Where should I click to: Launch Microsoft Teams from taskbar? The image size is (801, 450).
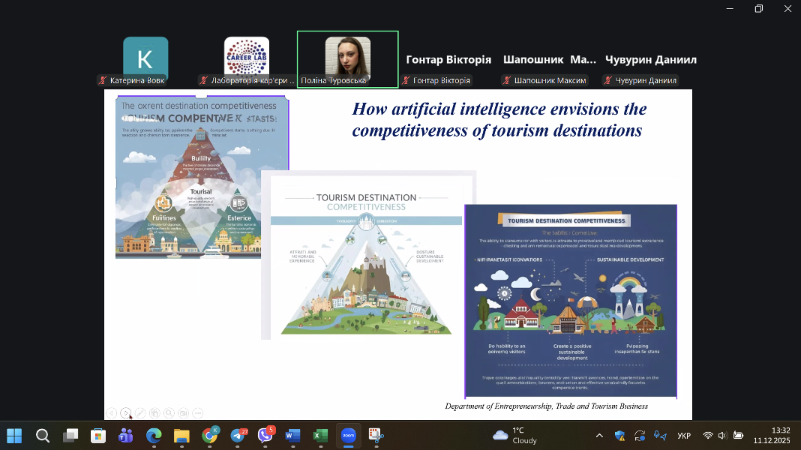[x=126, y=435]
